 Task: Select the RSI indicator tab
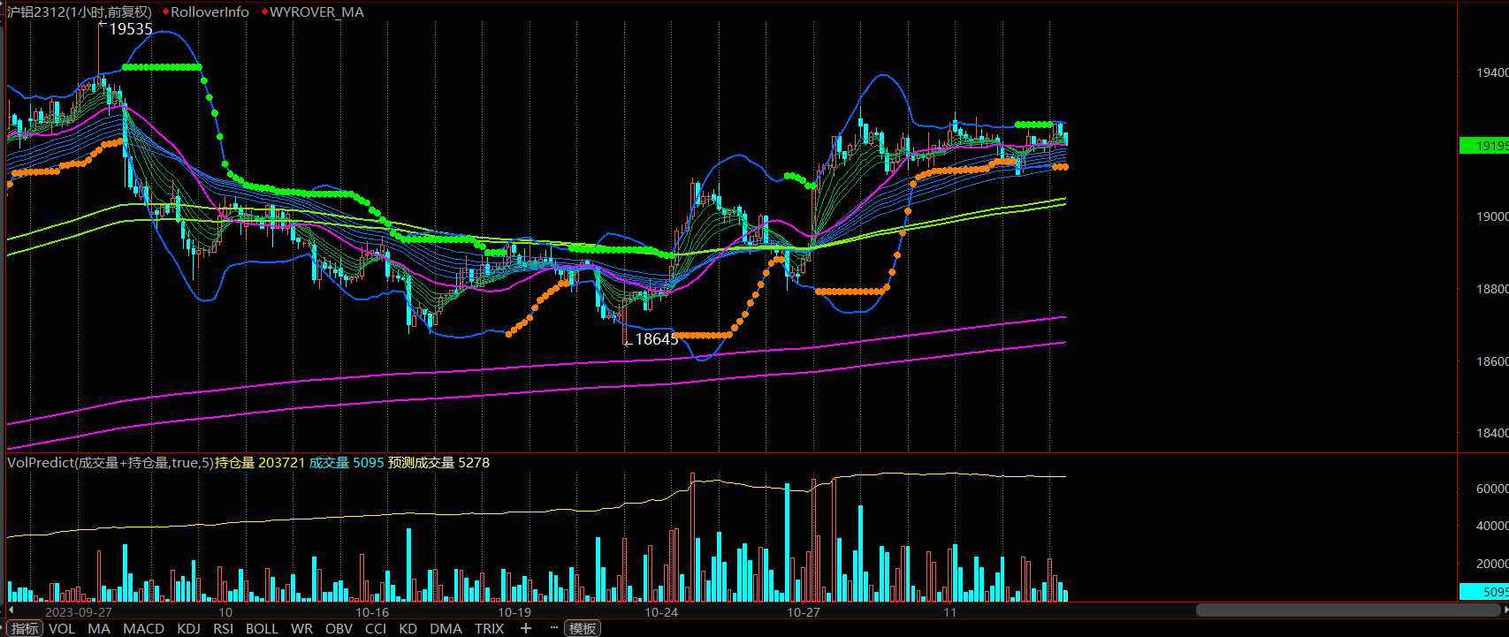[x=223, y=628]
